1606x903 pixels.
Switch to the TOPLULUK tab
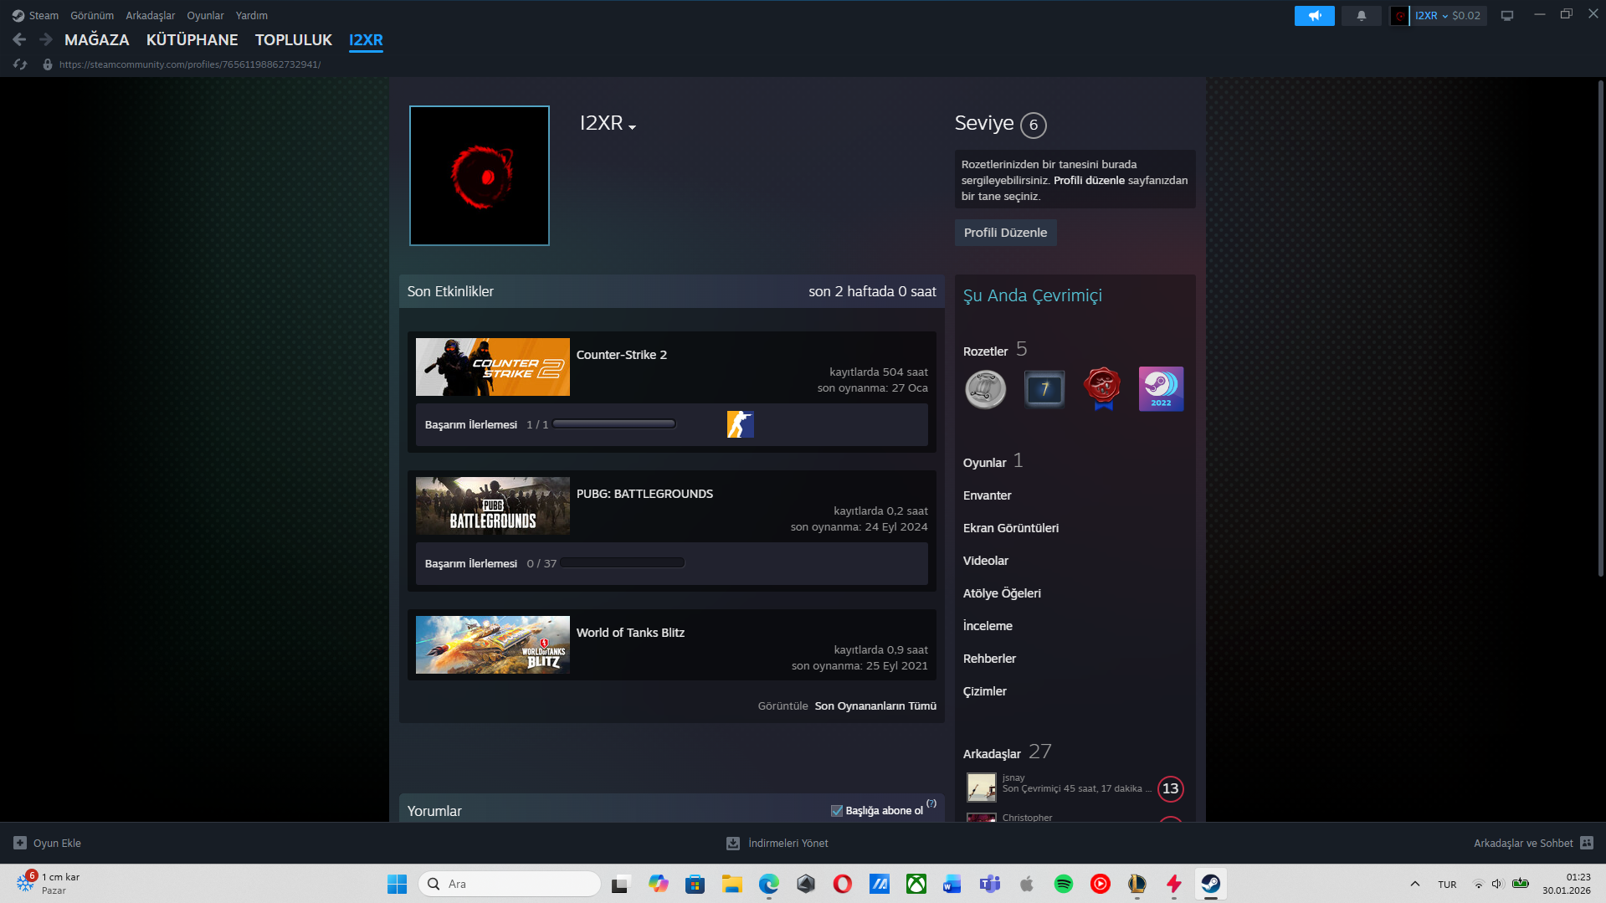[x=294, y=39]
